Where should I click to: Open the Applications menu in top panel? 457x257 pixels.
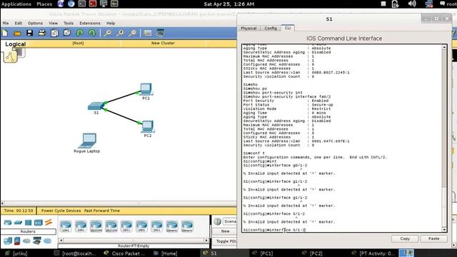point(16,4)
